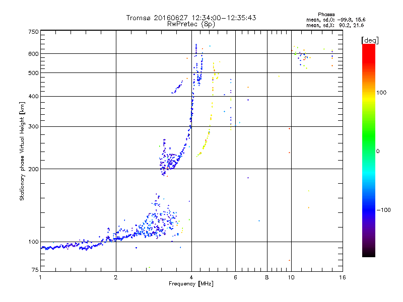Image resolution: width=403 pixels, height=302 pixels.
Task: Select the "mean, sd,X: 90.2, 21.6" line
Action: pos(335,26)
